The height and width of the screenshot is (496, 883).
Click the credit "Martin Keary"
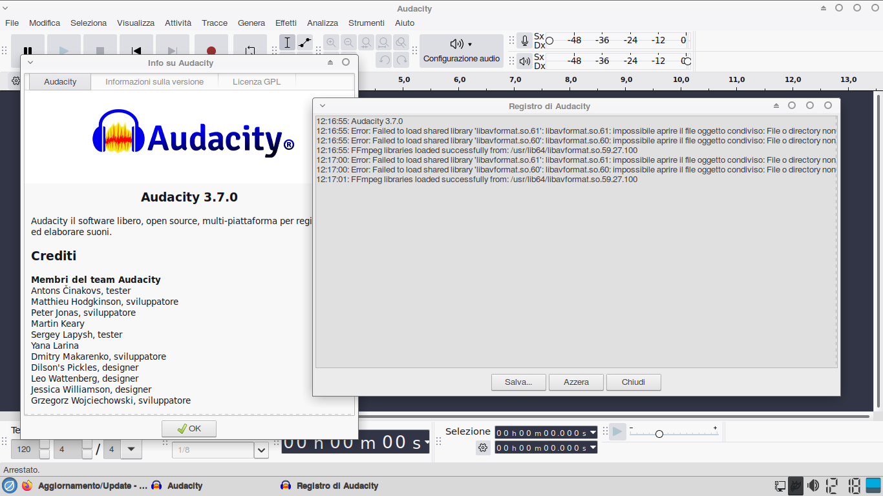(58, 324)
